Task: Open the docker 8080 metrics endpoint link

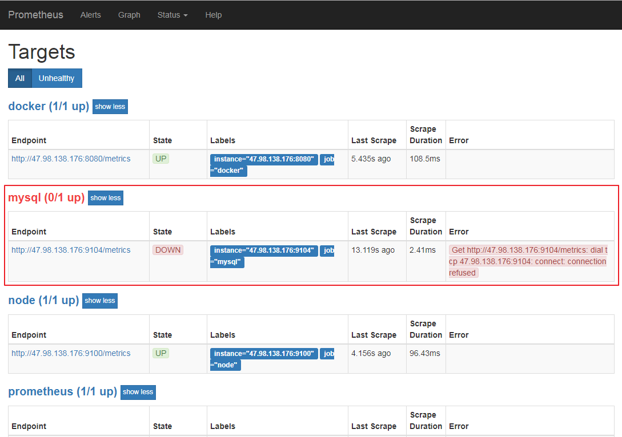Action: [x=71, y=159]
